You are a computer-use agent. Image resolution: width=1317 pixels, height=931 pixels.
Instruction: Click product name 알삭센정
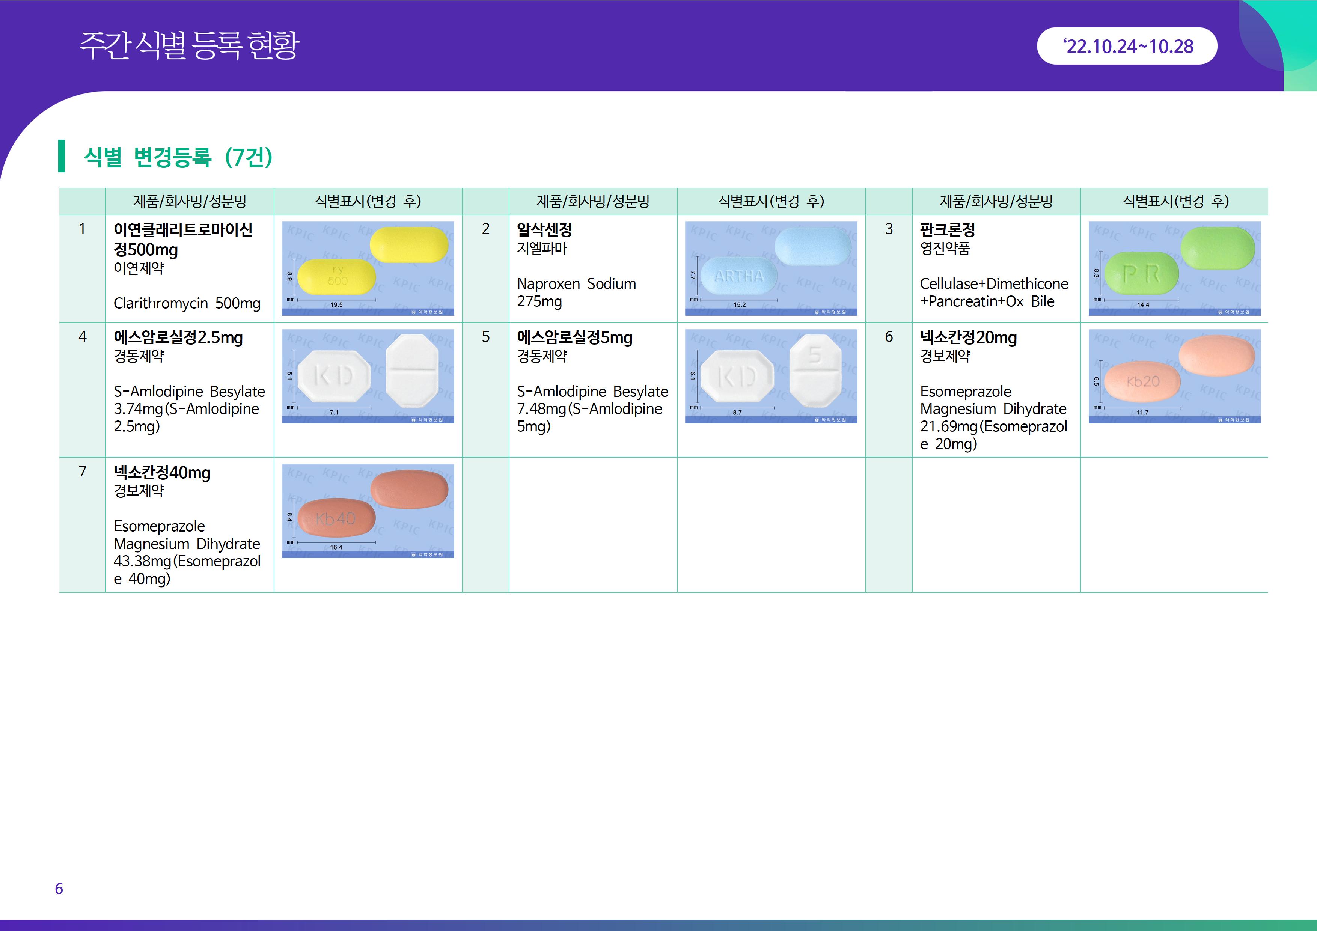pyautogui.click(x=544, y=230)
